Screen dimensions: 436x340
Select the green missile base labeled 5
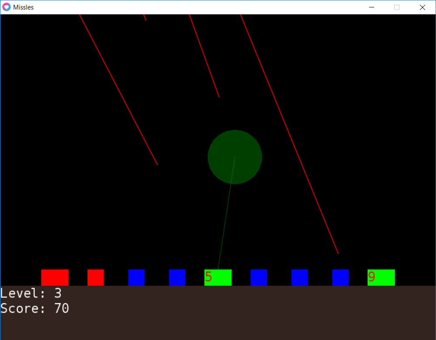pyautogui.click(x=218, y=277)
